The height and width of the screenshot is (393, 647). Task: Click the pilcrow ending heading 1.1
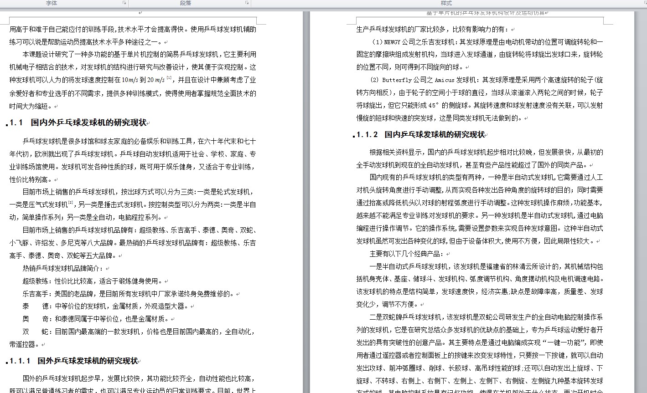pos(148,122)
